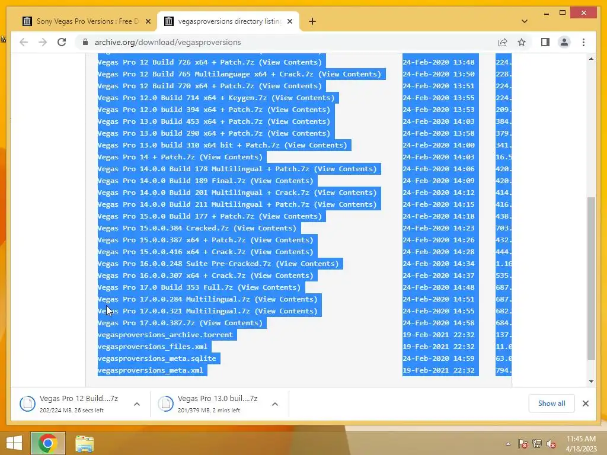View Contents of Vegas Pro 17.0.0.321 Multilingual
Image resolution: width=607 pixels, height=455 pixels.
[286, 311]
